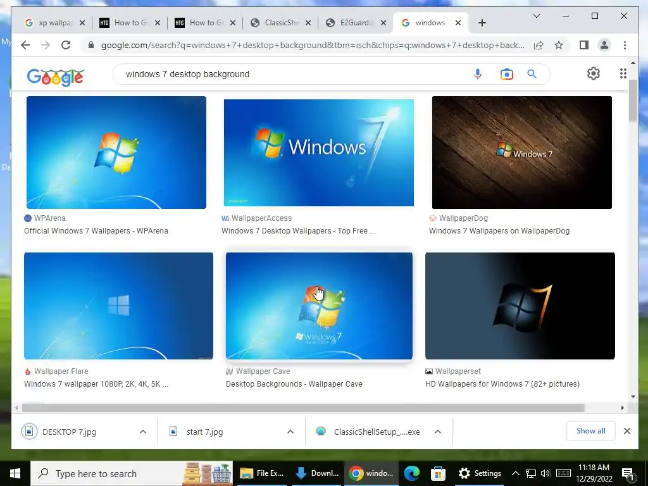
Task: Open 'Desktop Backgrounds - Wallpaper Cave' link
Action: 294,384
